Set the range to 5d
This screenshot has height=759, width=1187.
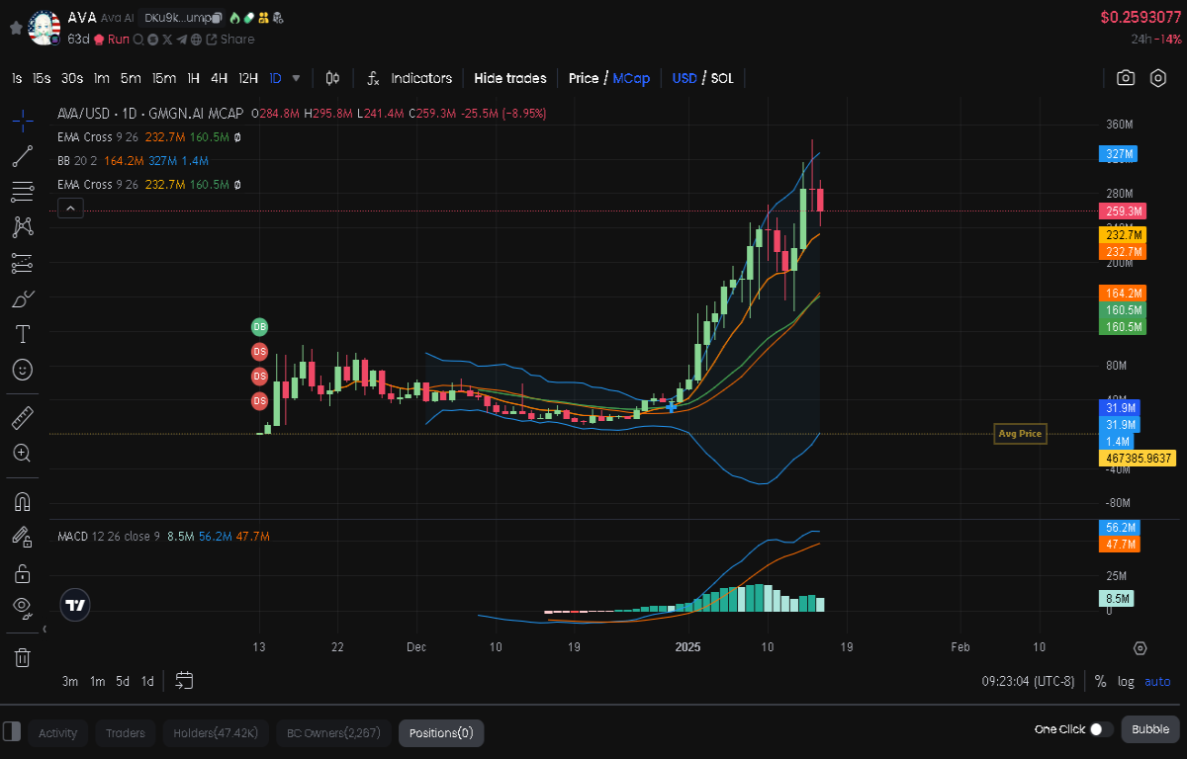coord(123,681)
